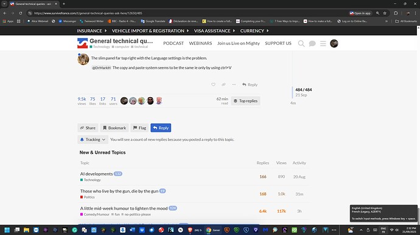Open the post author's avatar

click(x=83, y=59)
